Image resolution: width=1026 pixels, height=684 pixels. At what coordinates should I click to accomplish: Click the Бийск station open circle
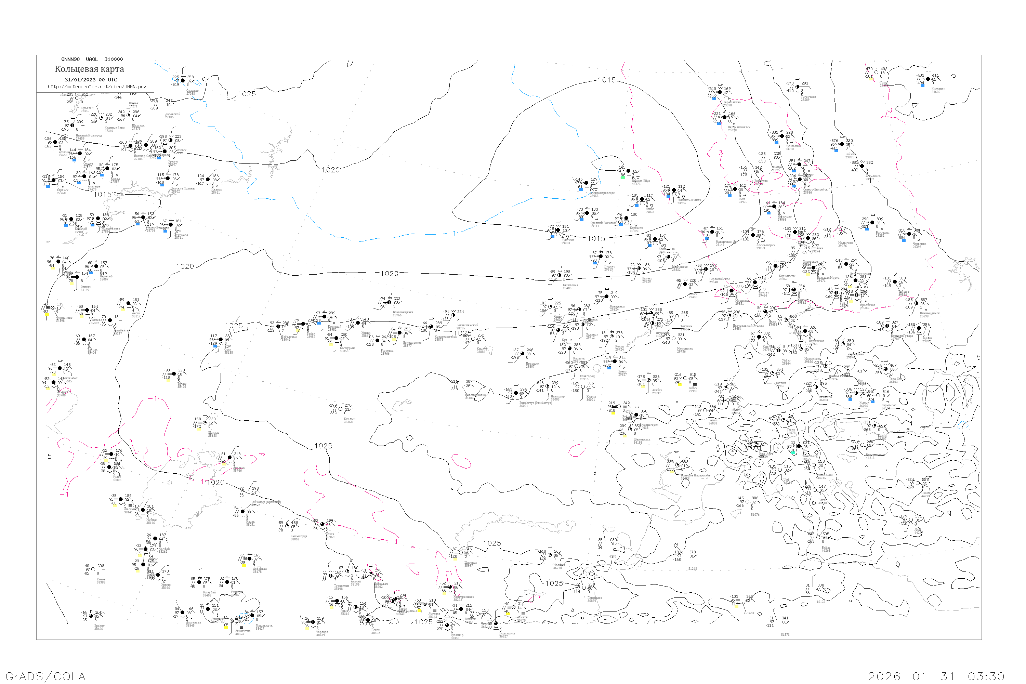[x=685, y=378]
